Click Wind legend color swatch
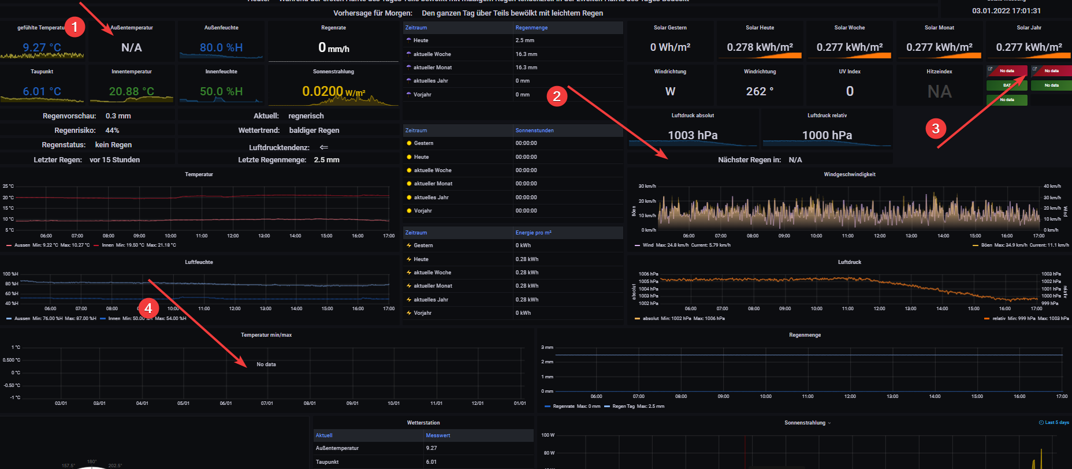The height and width of the screenshot is (469, 1072). coord(636,245)
